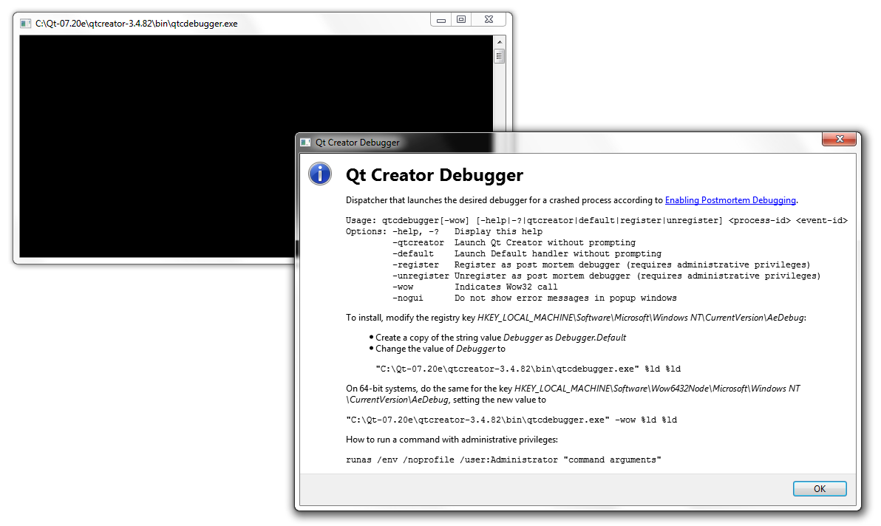Click the OK button in the dialog
Image resolution: width=881 pixels, height=526 pixels.
coord(819,488)
